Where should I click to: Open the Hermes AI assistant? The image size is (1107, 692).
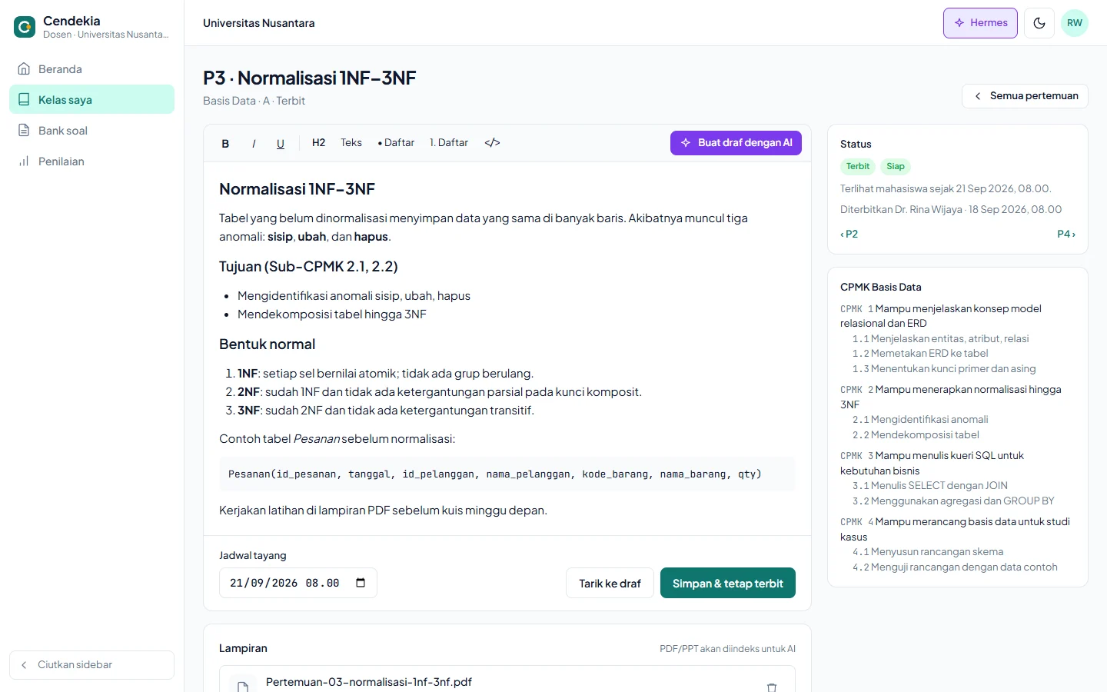(x=980, y=23)
